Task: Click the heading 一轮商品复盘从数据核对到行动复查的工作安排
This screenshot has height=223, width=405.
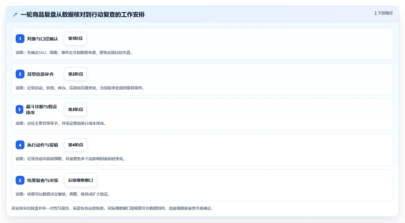Action: click(x=83, y=14)
